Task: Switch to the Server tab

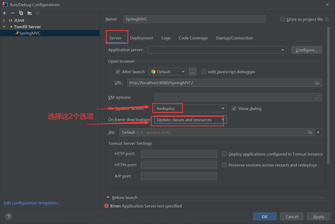Action: click(x=115, y=38)
